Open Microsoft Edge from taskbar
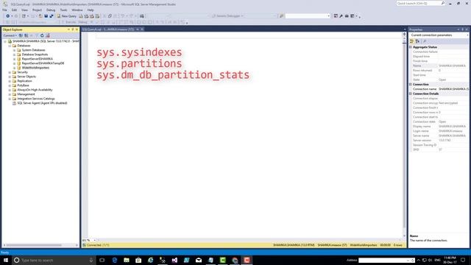 tap(115, 260)
